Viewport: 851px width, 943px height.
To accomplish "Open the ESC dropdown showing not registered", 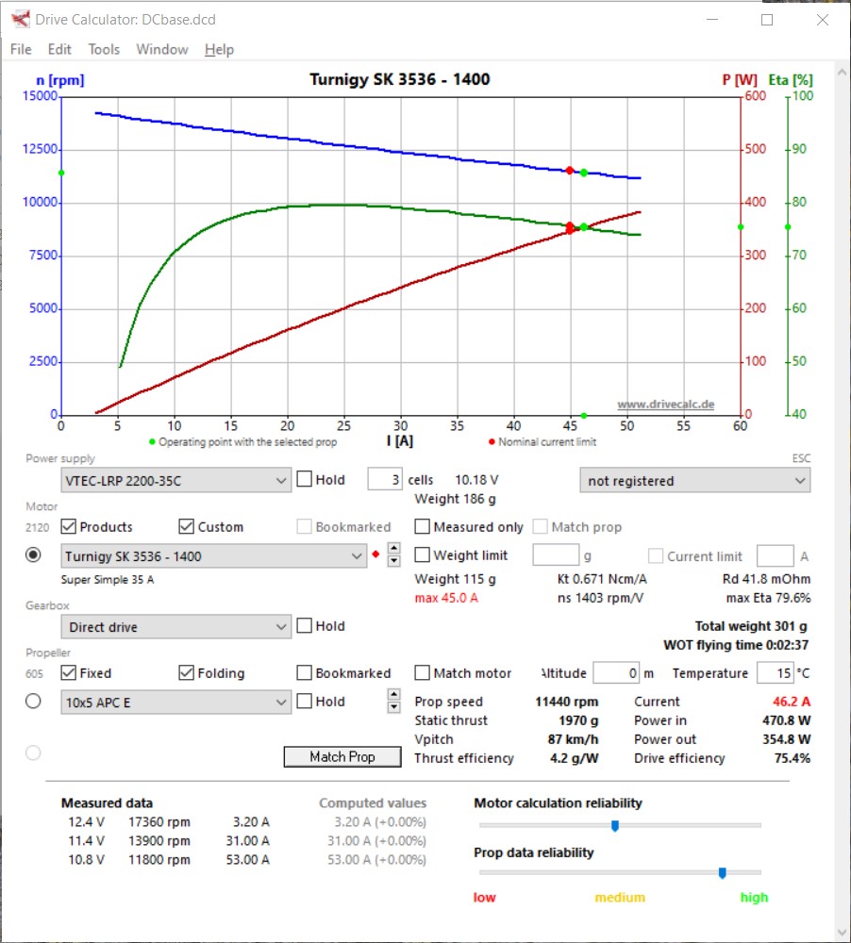I will [694, 481].
